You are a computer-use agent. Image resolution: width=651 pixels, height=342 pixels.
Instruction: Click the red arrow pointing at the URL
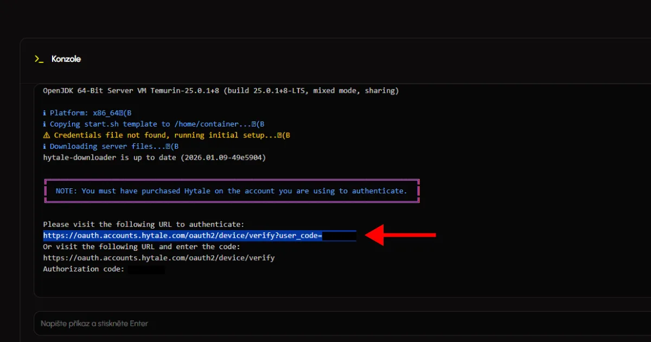pyautogui.click(x=401, y=235)
